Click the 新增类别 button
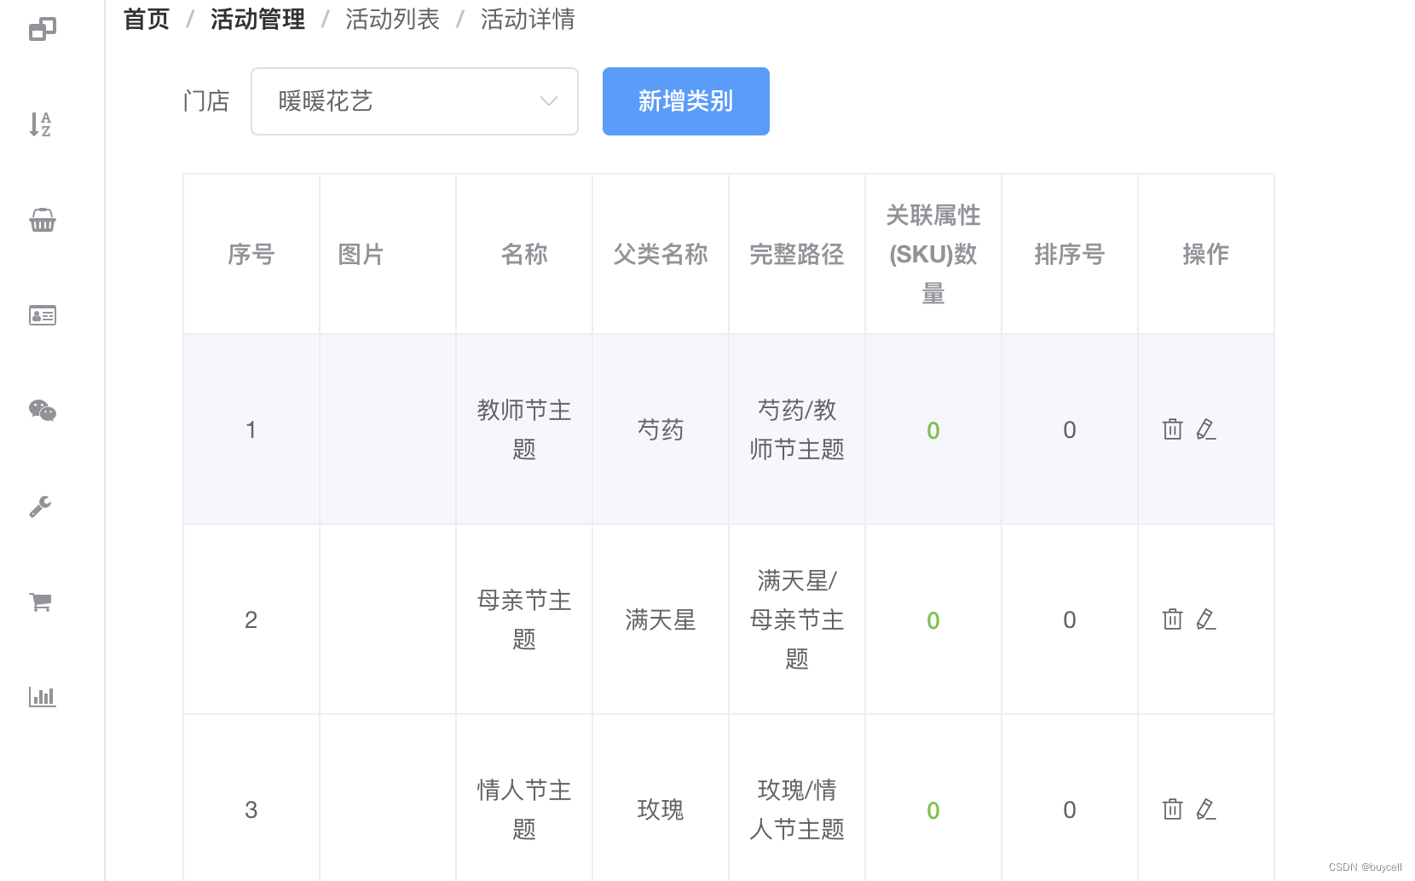This screenshot has width=1415, height=881. pos(686,101)
